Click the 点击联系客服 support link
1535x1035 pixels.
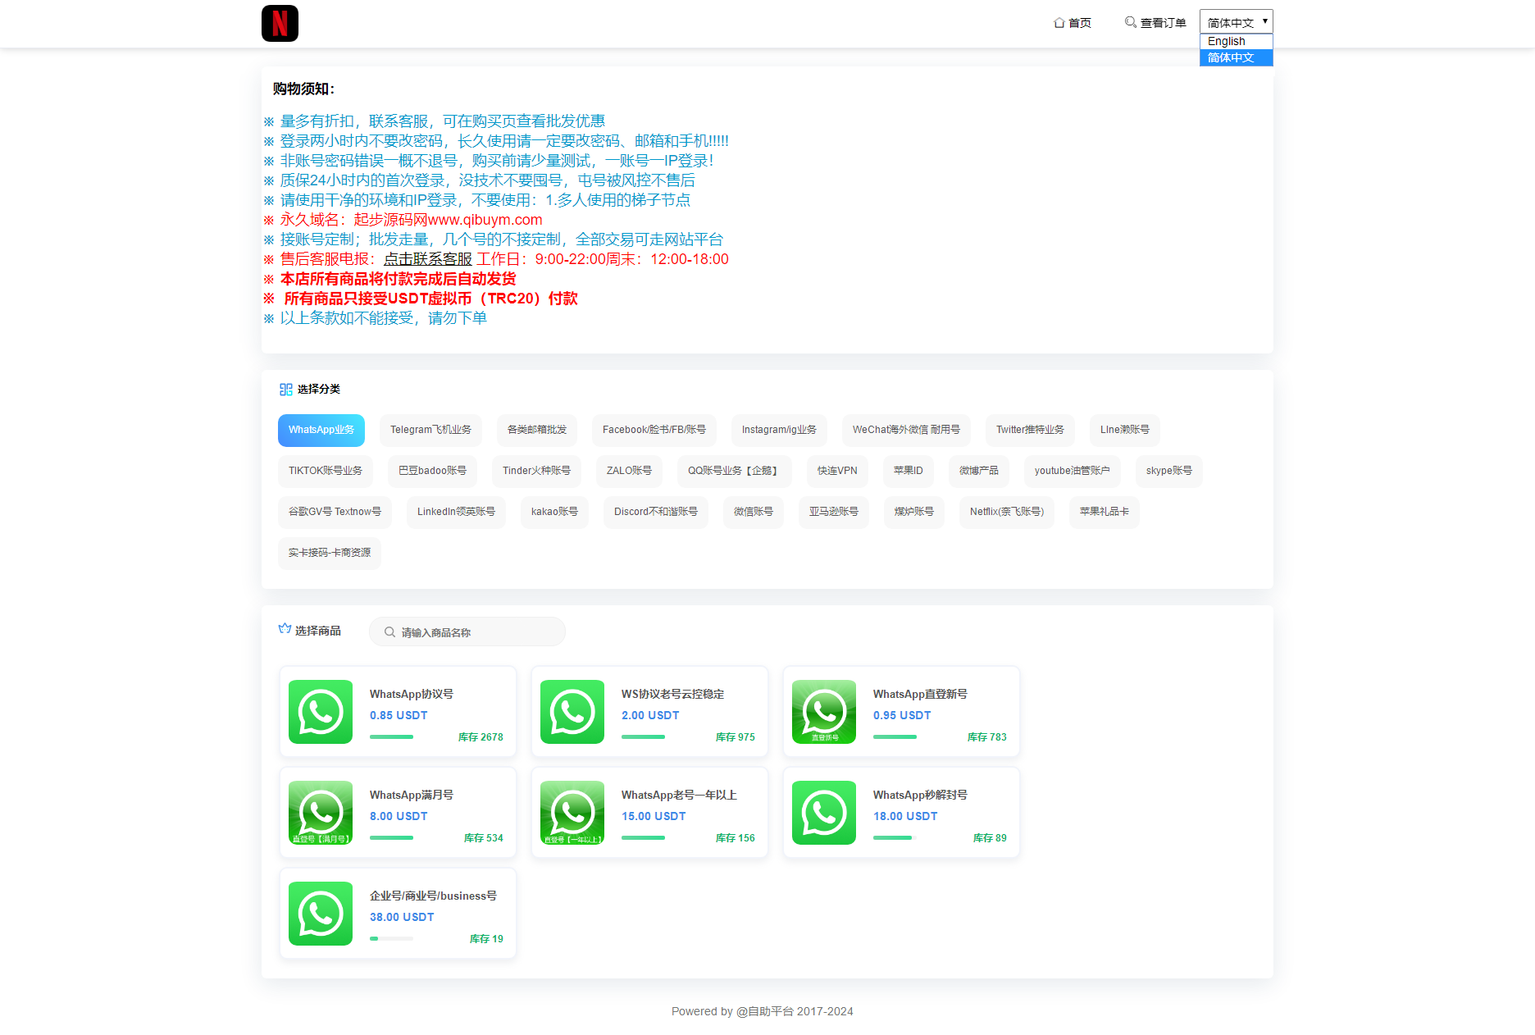(x=428, y=259)
